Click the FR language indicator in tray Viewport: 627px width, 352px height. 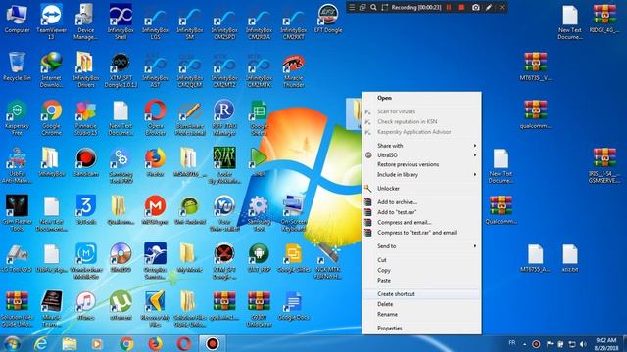(x=512, y=343)
